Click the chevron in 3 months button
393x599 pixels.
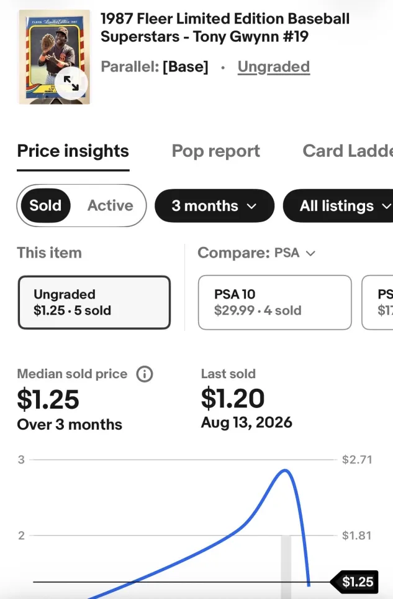[251, 207]
